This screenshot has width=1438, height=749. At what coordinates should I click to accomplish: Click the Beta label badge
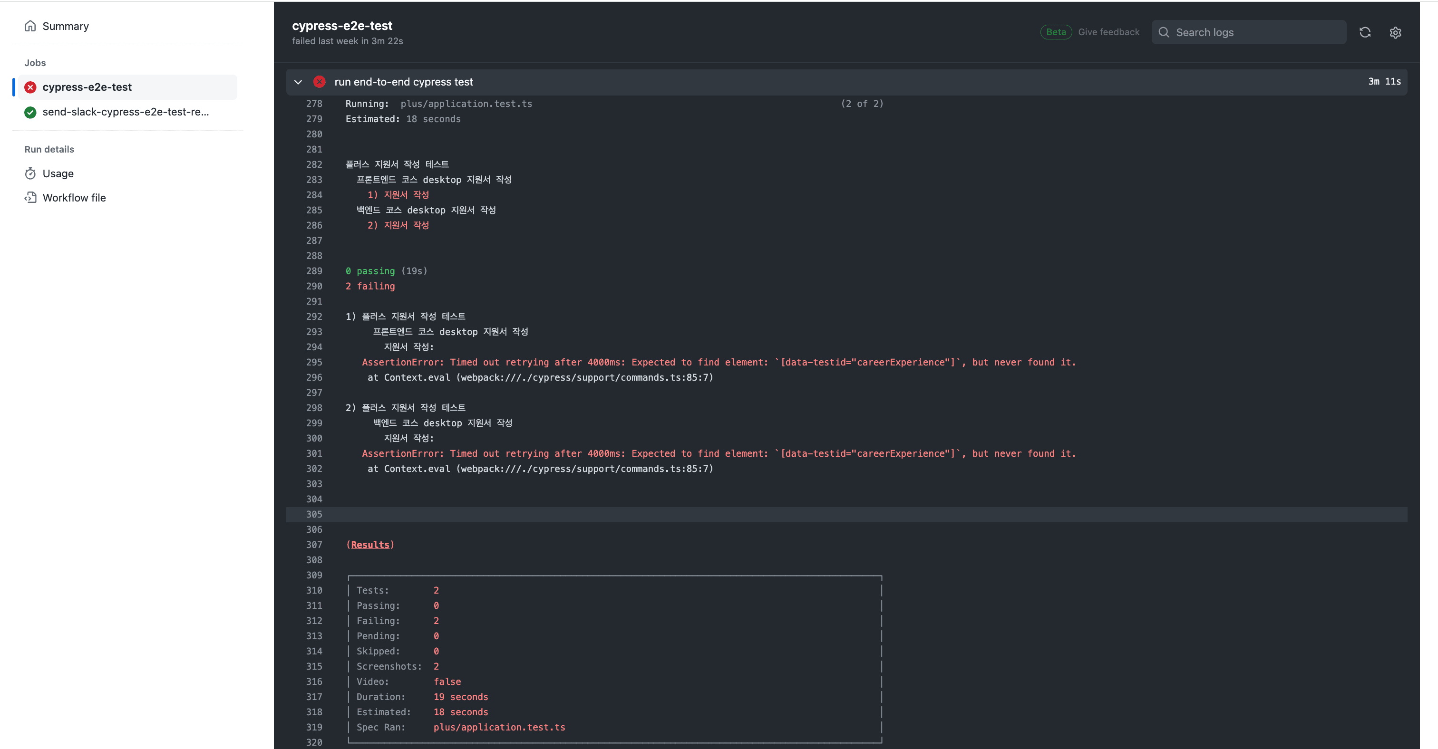point(1056,32)
